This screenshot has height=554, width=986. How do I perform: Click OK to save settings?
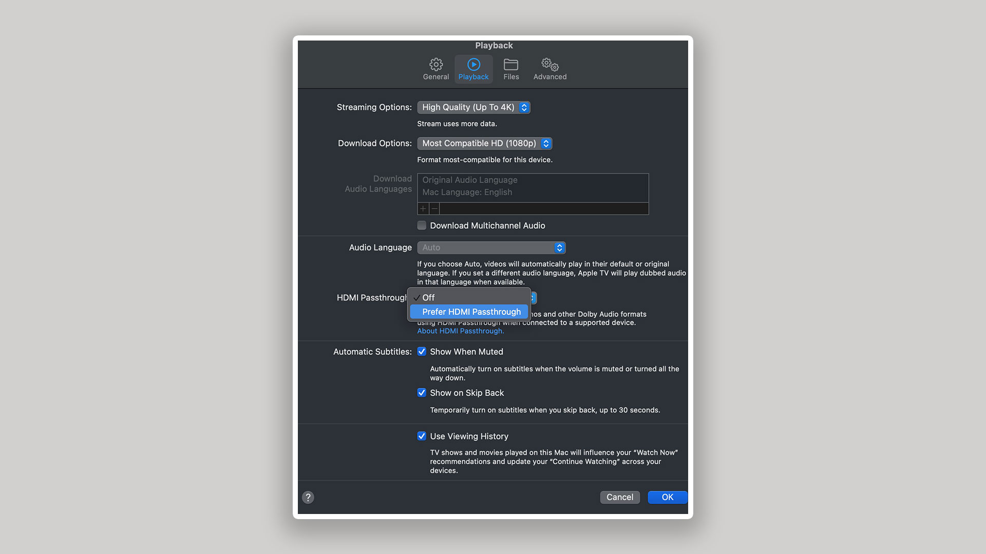point(667,497)
